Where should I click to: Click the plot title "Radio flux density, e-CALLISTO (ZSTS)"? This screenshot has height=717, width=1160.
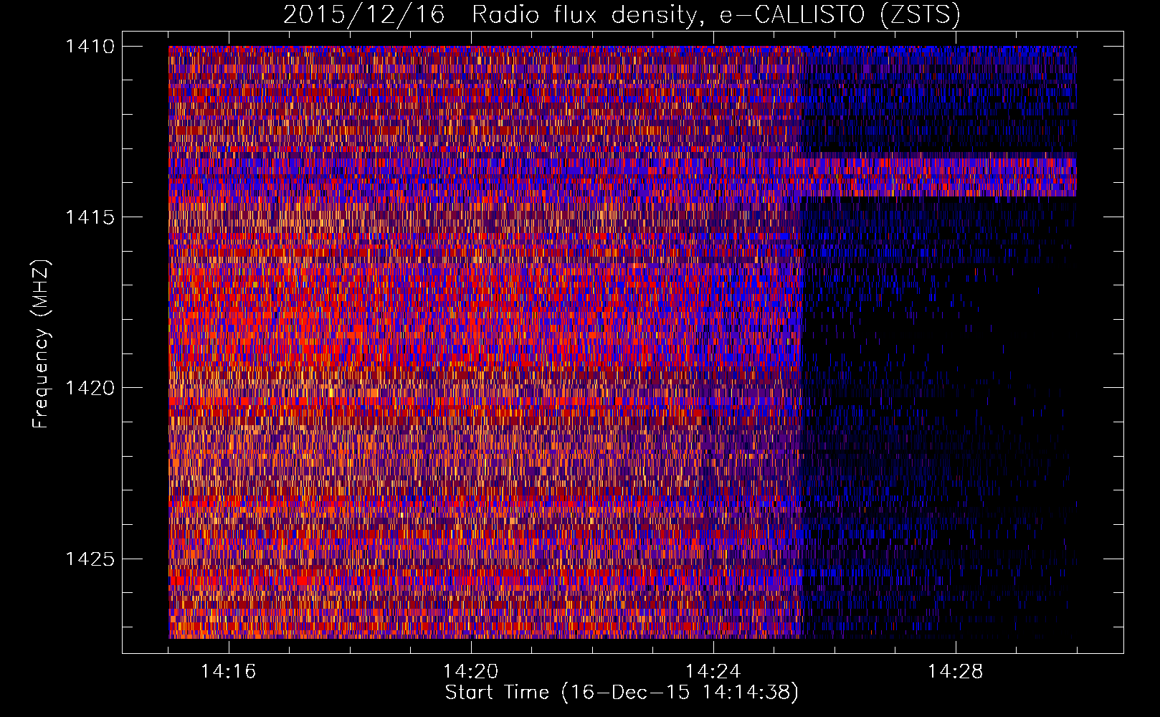click(x=716, y=14)
